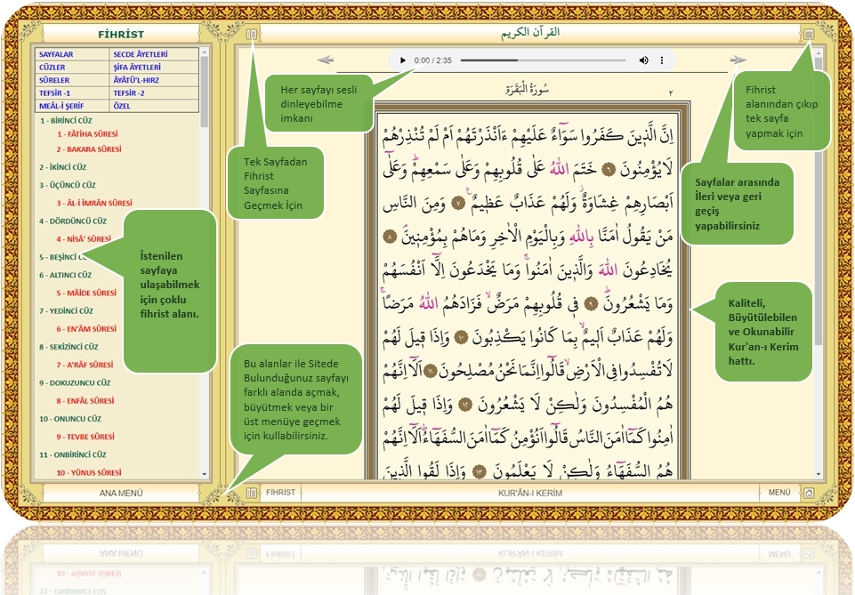
Task: Open 7 - A'RÂF SÛRESİ
Action: point(85,365)
